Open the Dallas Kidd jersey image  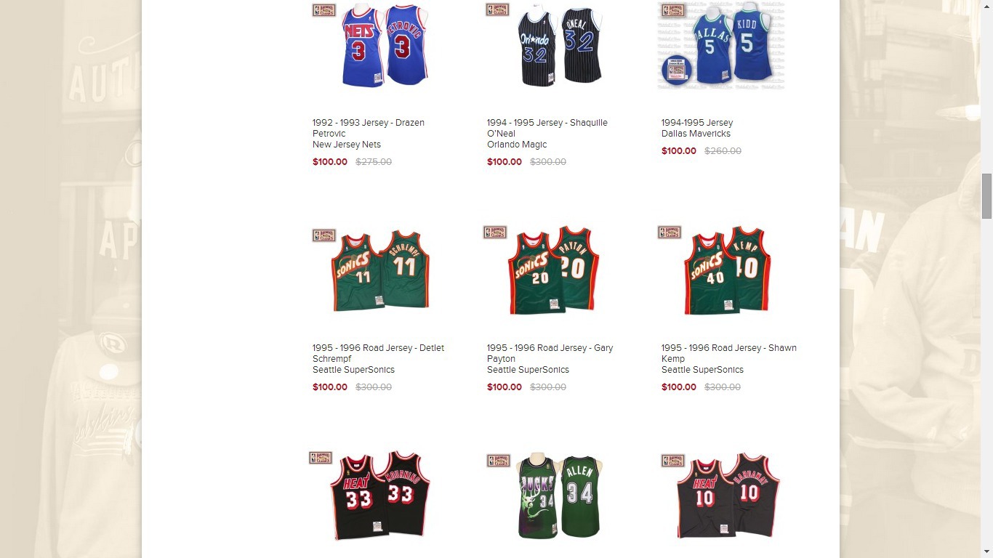point(721,45)
